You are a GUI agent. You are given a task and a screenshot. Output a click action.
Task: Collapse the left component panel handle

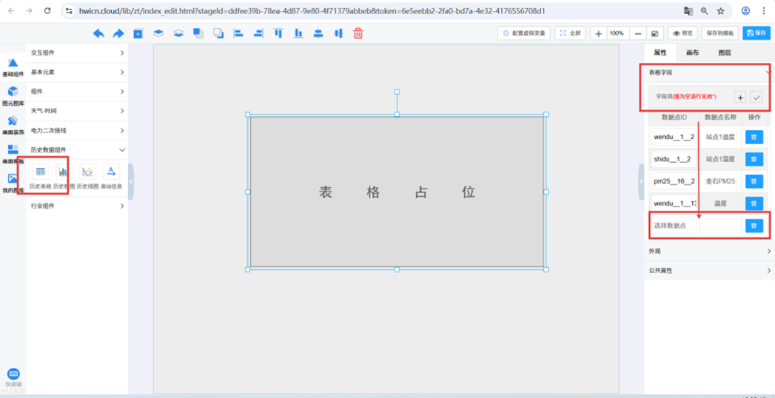[131, 182]
